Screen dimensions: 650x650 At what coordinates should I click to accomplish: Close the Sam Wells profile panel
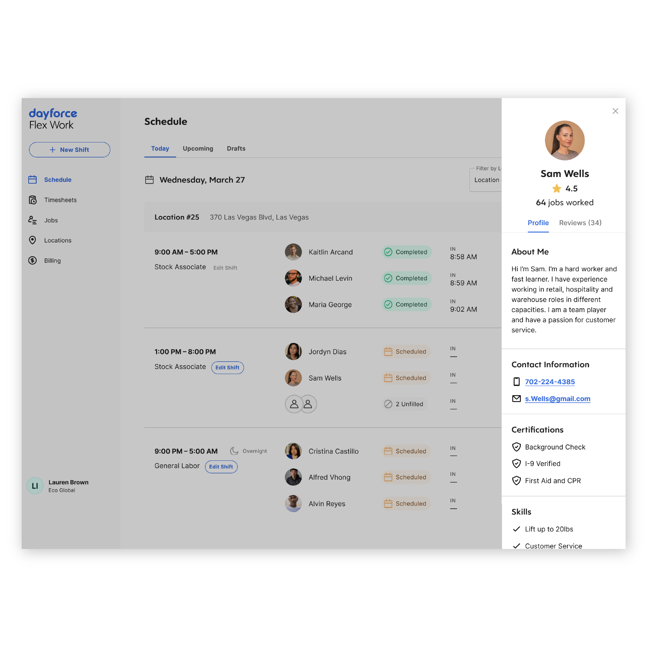[615, 111]
